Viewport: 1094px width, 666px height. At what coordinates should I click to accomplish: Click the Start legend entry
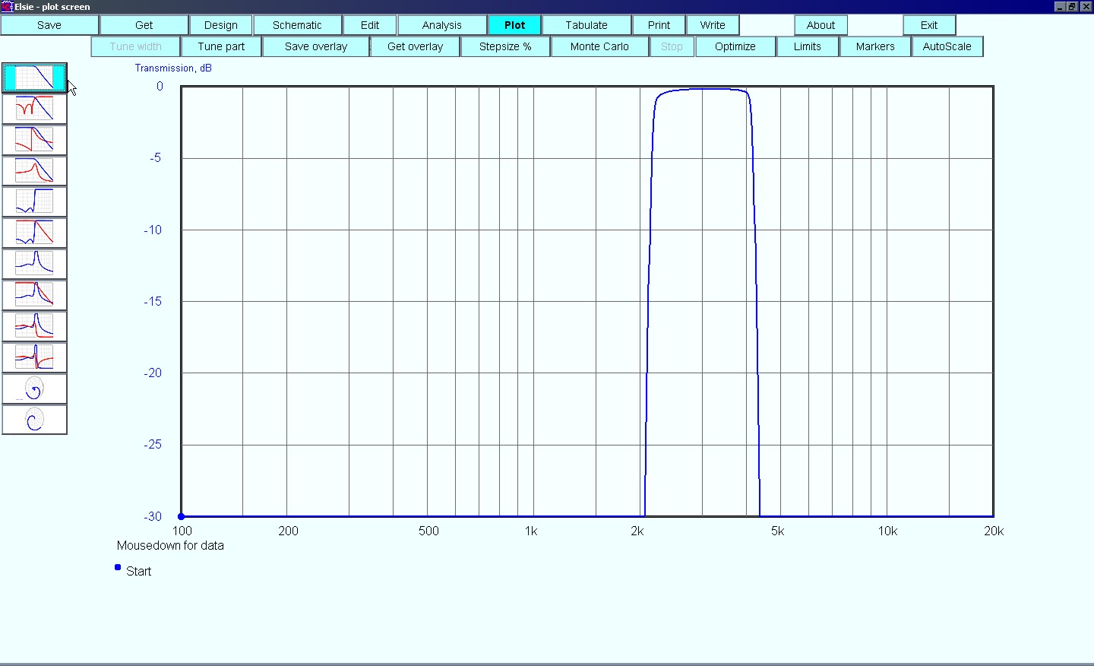138,571
